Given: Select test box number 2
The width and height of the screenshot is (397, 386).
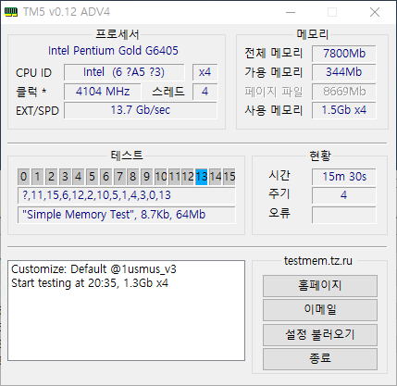Looking at the screenshot, I should (x=51, y=177).
